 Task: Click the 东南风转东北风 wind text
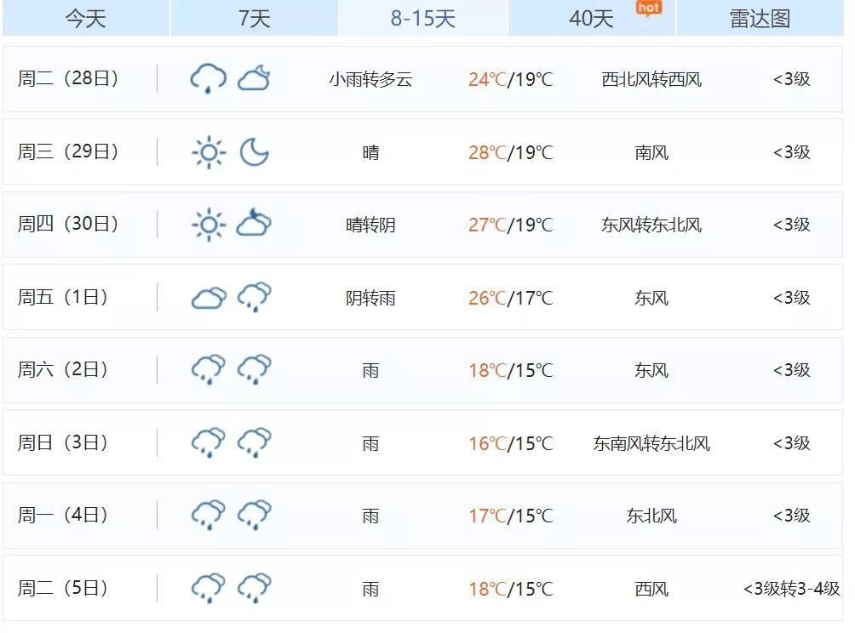pos(651,443)
